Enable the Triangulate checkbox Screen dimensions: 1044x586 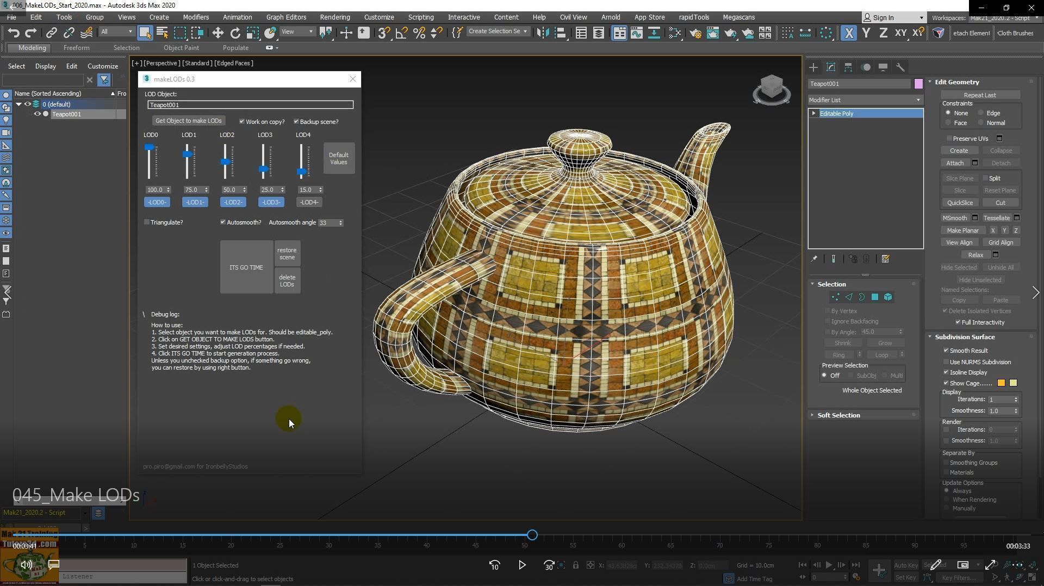point(147,222)
